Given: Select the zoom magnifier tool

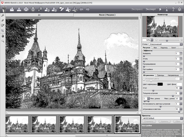Looking at the screenshot, I should (3, 40).
